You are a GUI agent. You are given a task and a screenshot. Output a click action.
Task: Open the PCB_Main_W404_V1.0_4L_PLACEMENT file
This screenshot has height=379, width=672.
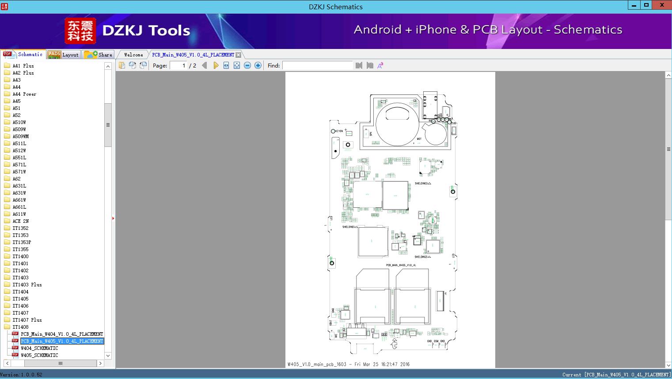click(62, 334)
